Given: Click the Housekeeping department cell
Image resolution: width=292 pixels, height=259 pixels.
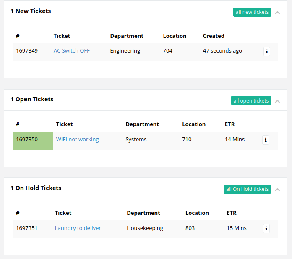Looking at the screenshot, I should (x=145, y=228).
